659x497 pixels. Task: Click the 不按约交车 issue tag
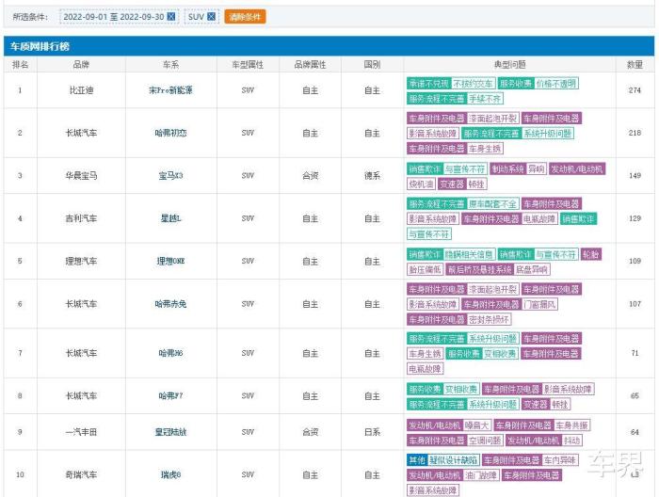[x=473, y=84]
